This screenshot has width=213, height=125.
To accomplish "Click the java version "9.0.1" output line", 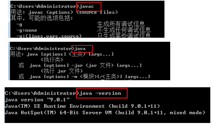I will tap(37, 100).
